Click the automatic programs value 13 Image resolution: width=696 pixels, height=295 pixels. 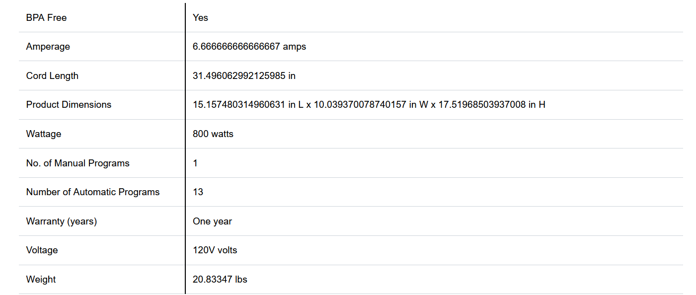tap(198, 192)
